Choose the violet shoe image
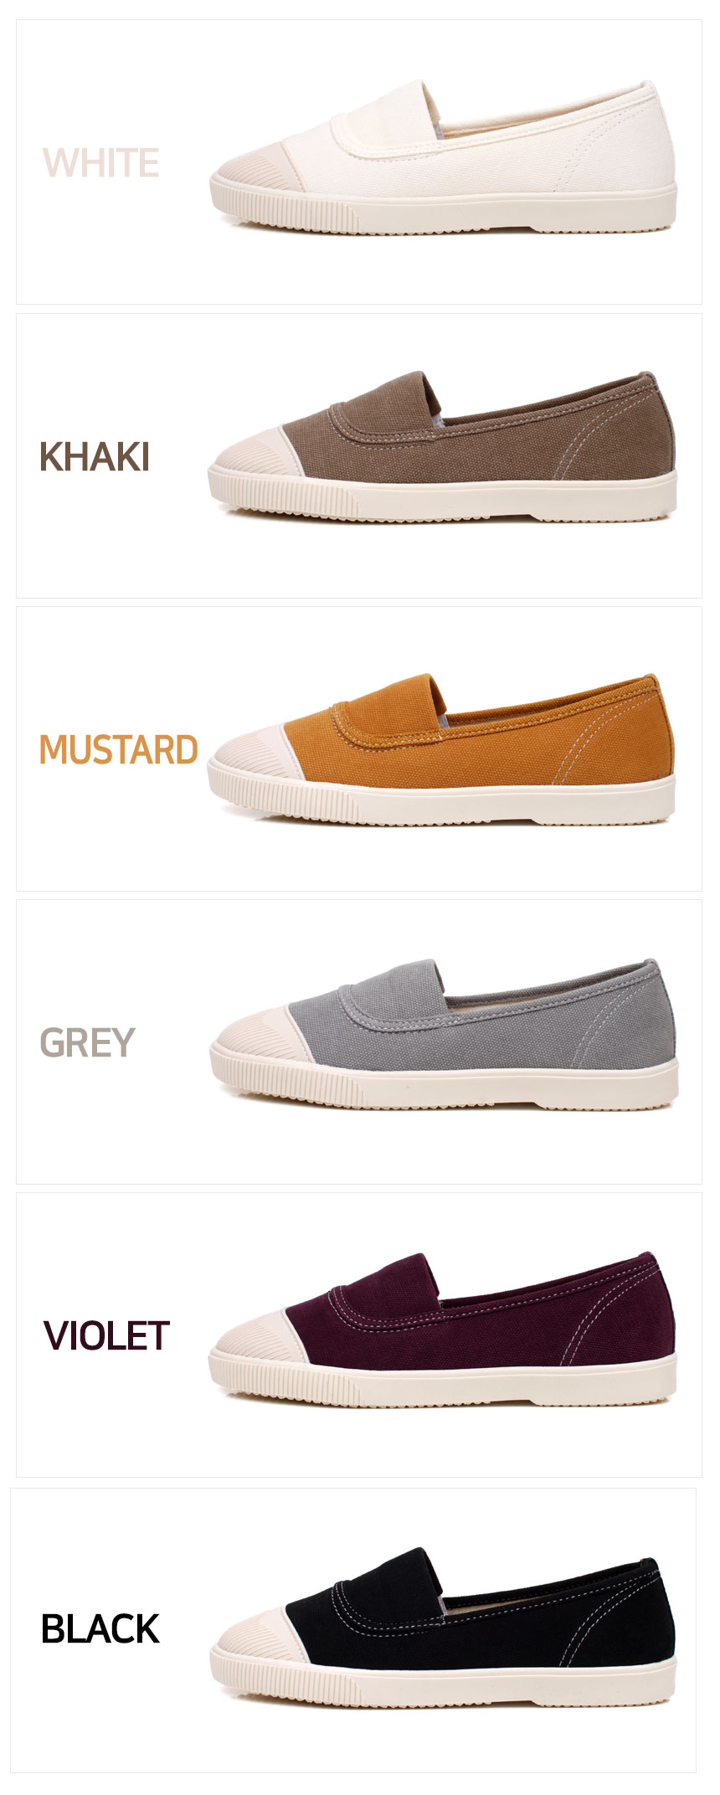720x1795 pixels. pyautogui.click(x=442, y=1330)
